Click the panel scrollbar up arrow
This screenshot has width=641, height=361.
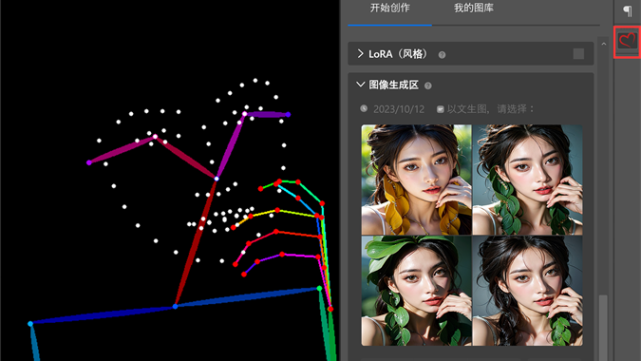coord(604,44)
